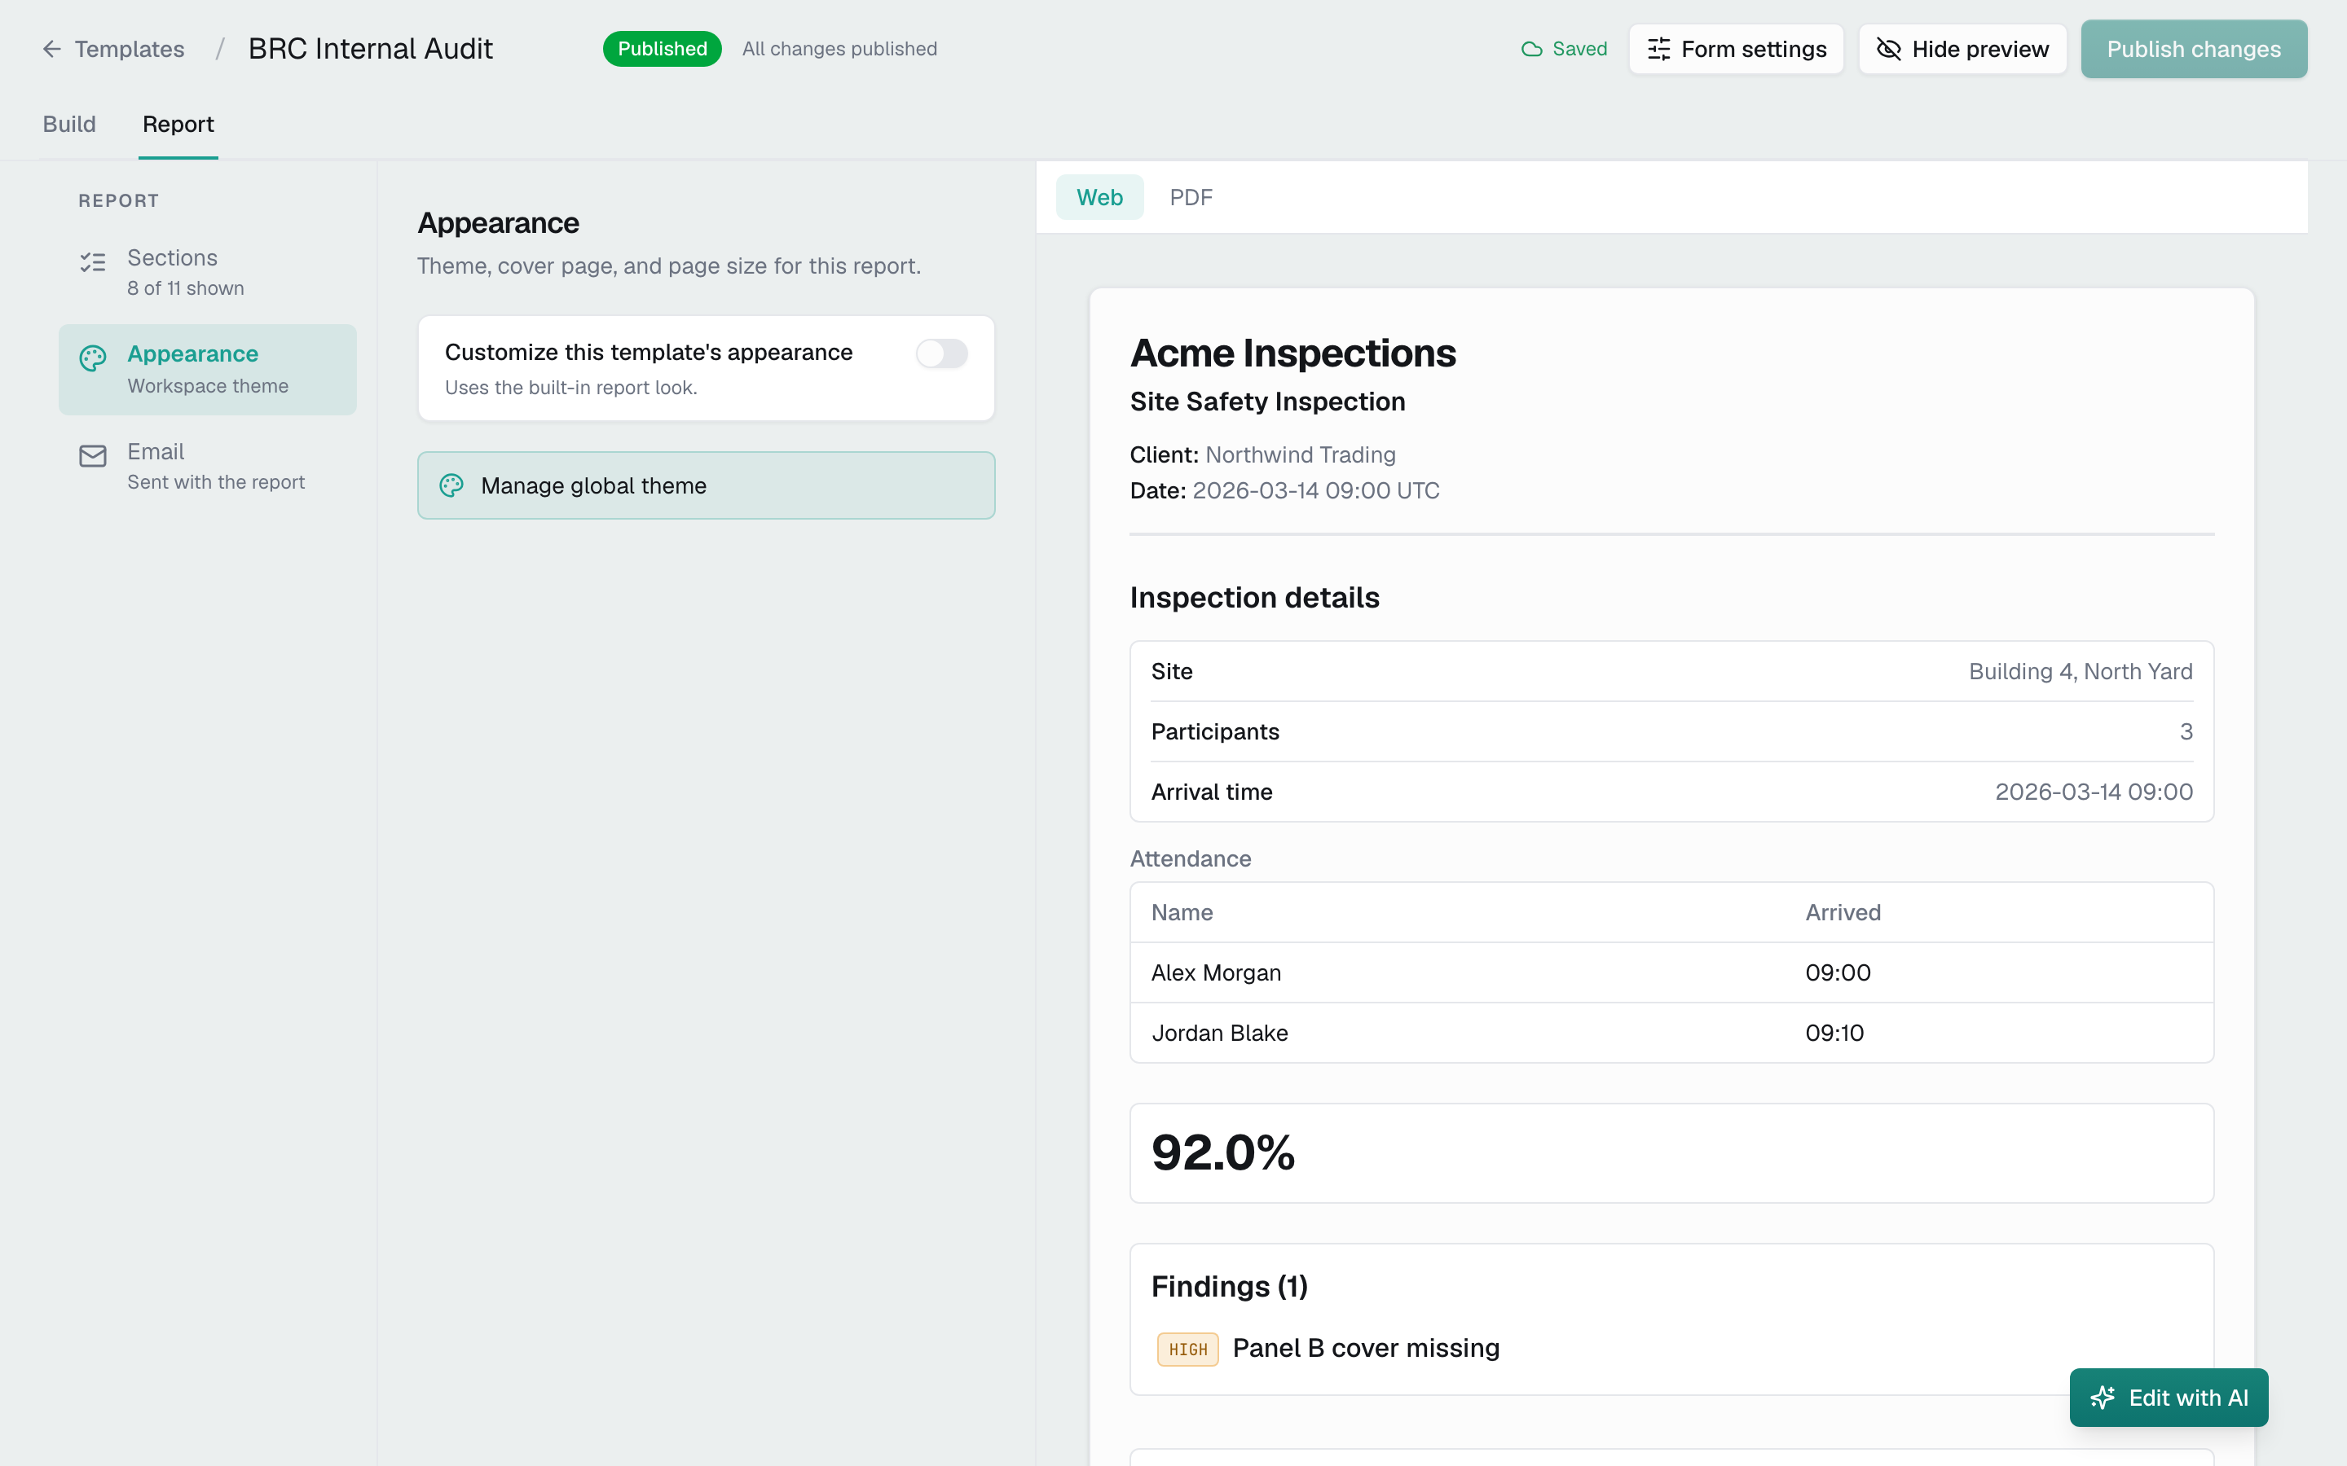Toggle Customize this template's appearance switch
The image size is (2347, 1466).
[x=940, y=353]
